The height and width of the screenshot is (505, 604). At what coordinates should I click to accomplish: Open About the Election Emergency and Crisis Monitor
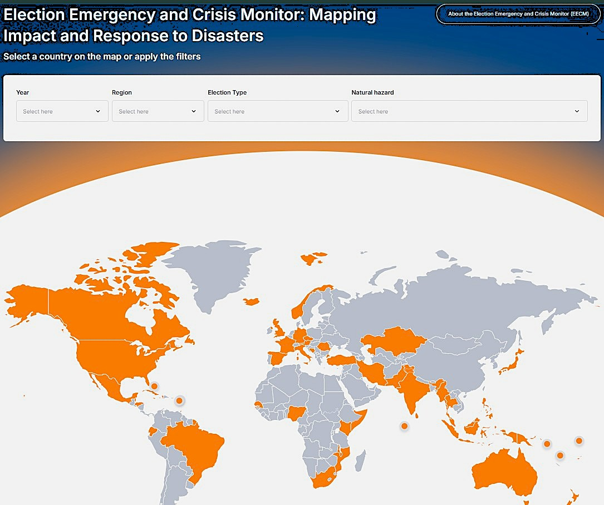(x=518, y=14)
